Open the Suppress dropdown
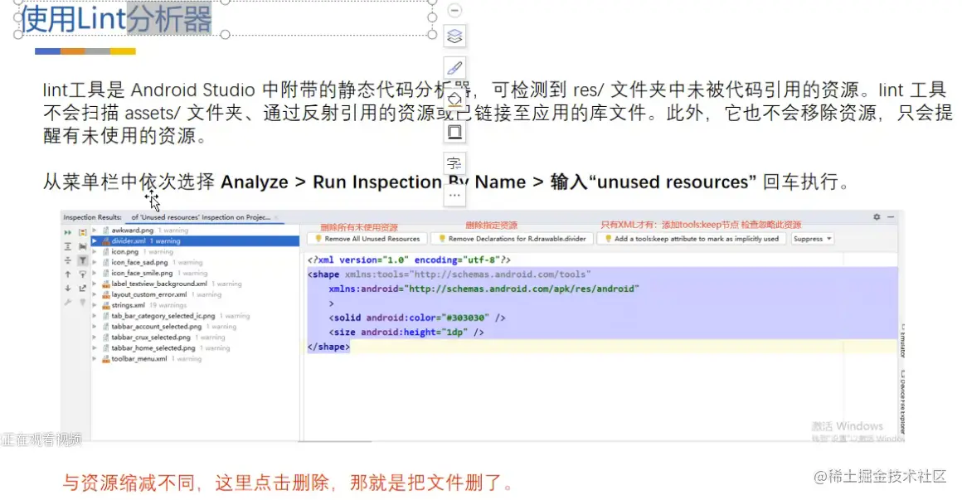 812,239
